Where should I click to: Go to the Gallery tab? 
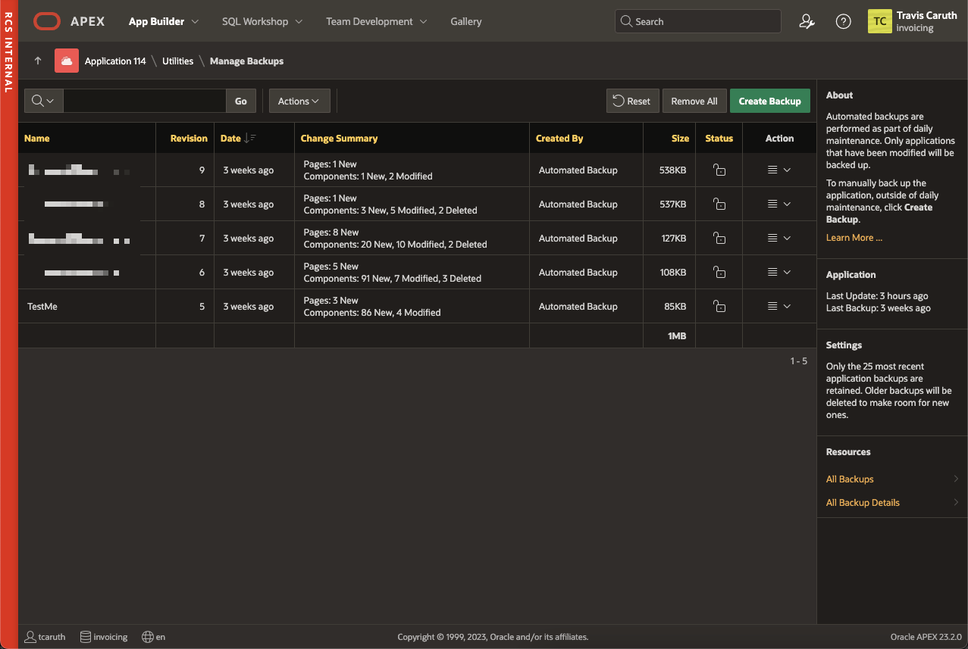[x=466, y=22]
